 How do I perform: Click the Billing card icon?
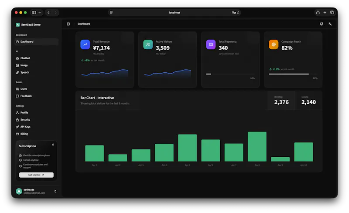[17, 134]
